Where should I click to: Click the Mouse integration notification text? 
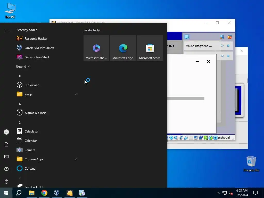click(x=199, y=46)
